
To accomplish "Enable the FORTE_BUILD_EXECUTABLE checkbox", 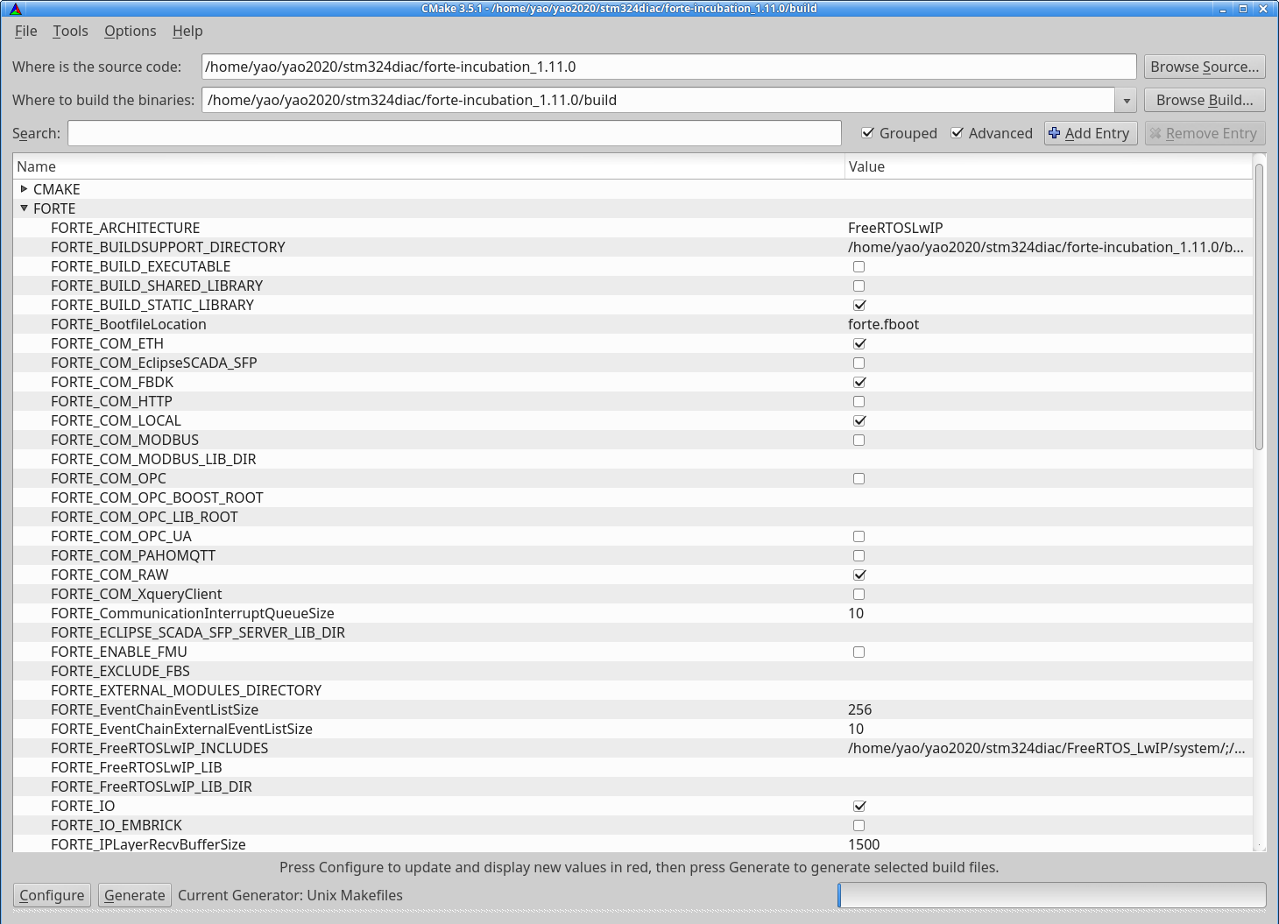I will [x=859, y=266].
